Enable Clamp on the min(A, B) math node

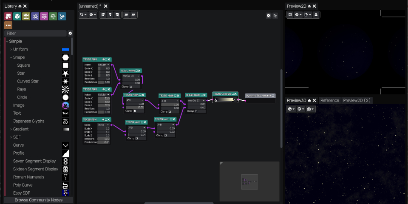click(x=131, y=87)
